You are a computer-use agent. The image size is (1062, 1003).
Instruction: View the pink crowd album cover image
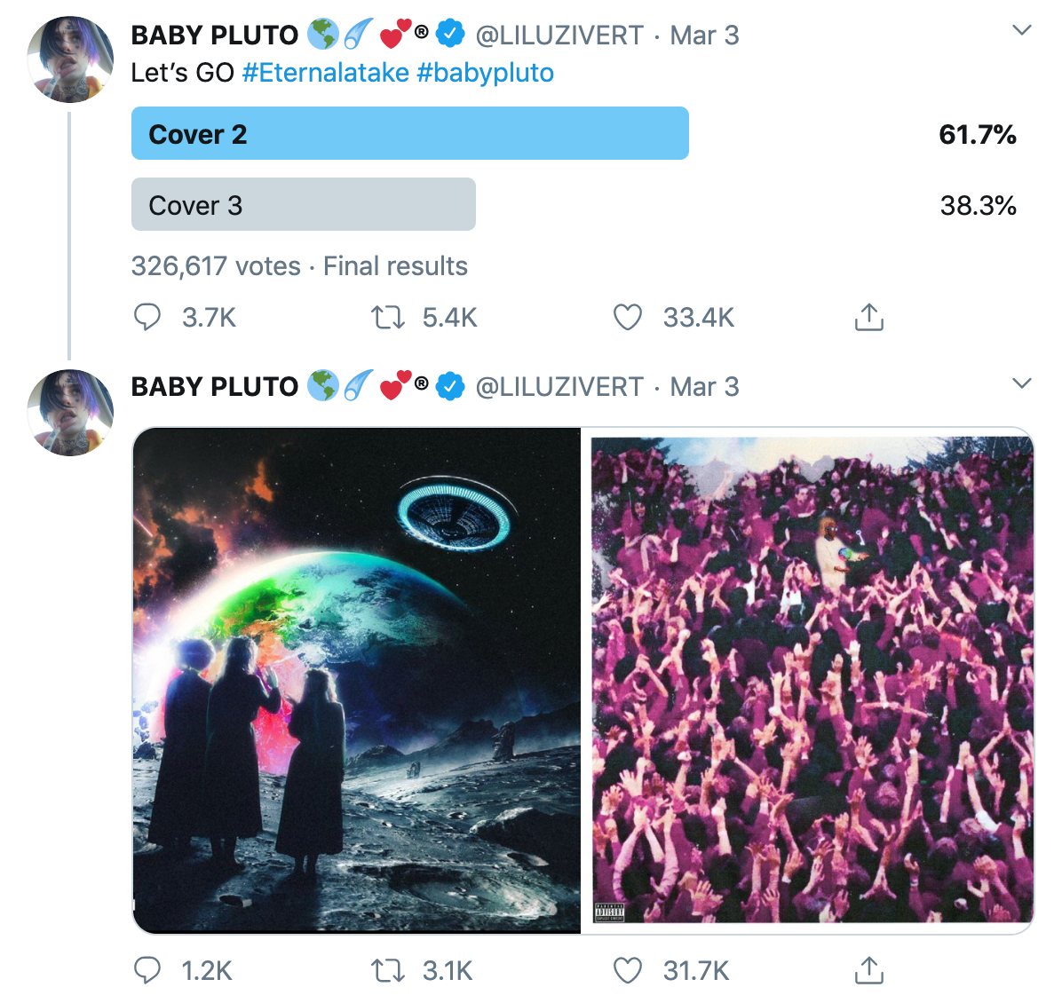(x=812, y=681)
